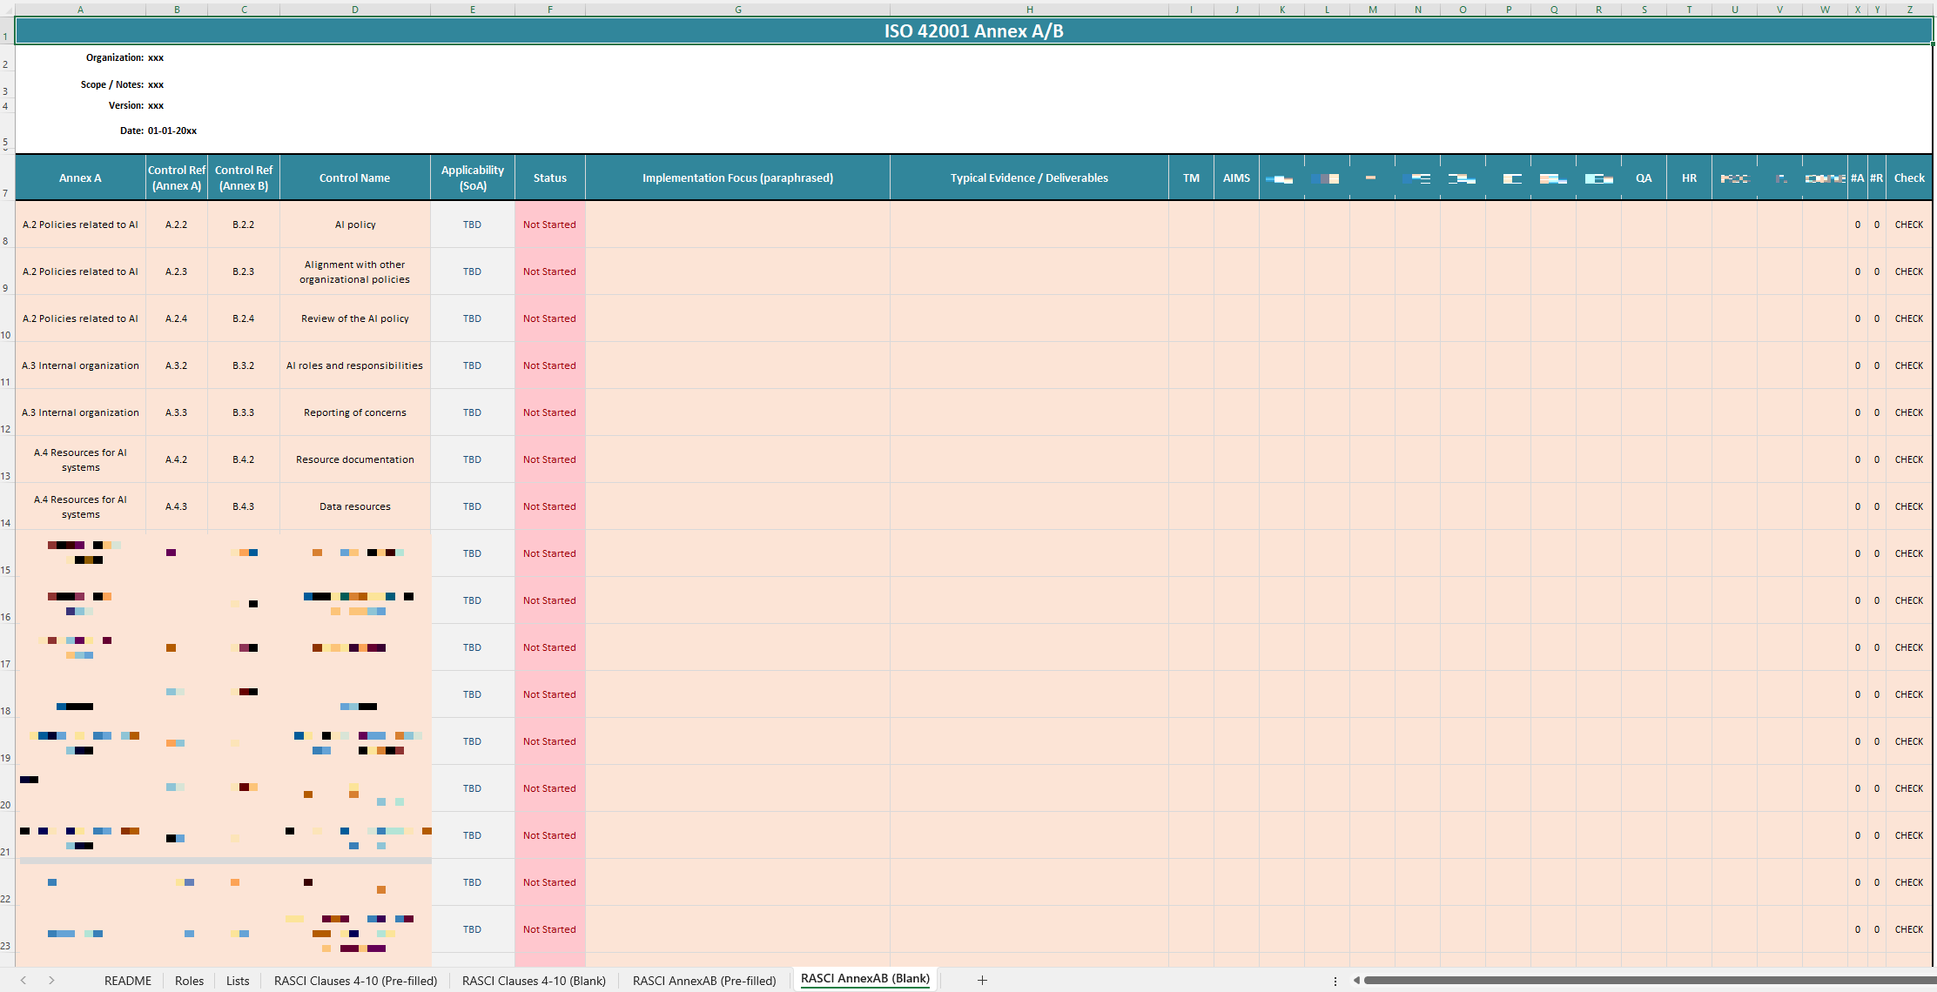Open Applicability TBD cell for AI policy
This screenshot has width=1937, height=992.
472,225
